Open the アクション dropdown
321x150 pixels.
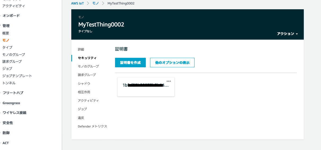point(288,34)
